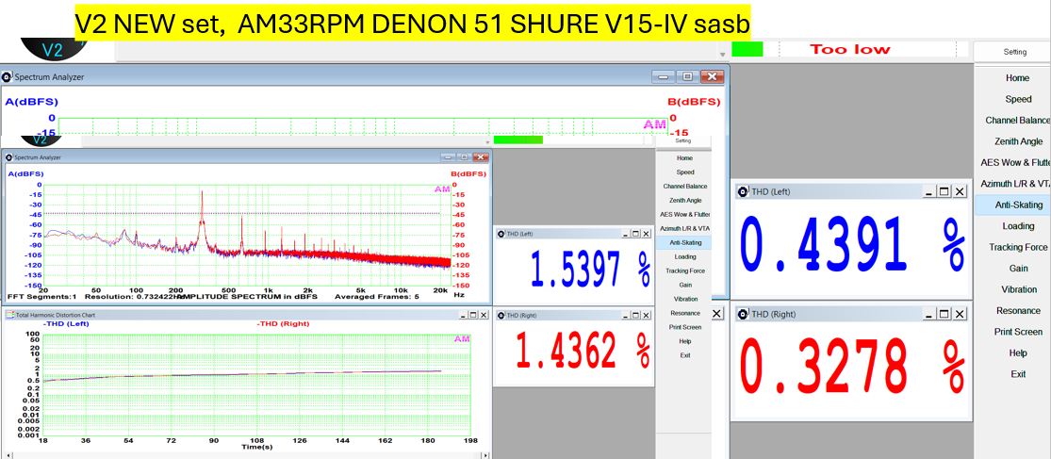Click Exit in the small inset menu
This screenshot has width=1051, height=459.
pyautogui.click(x=684, y=355)
